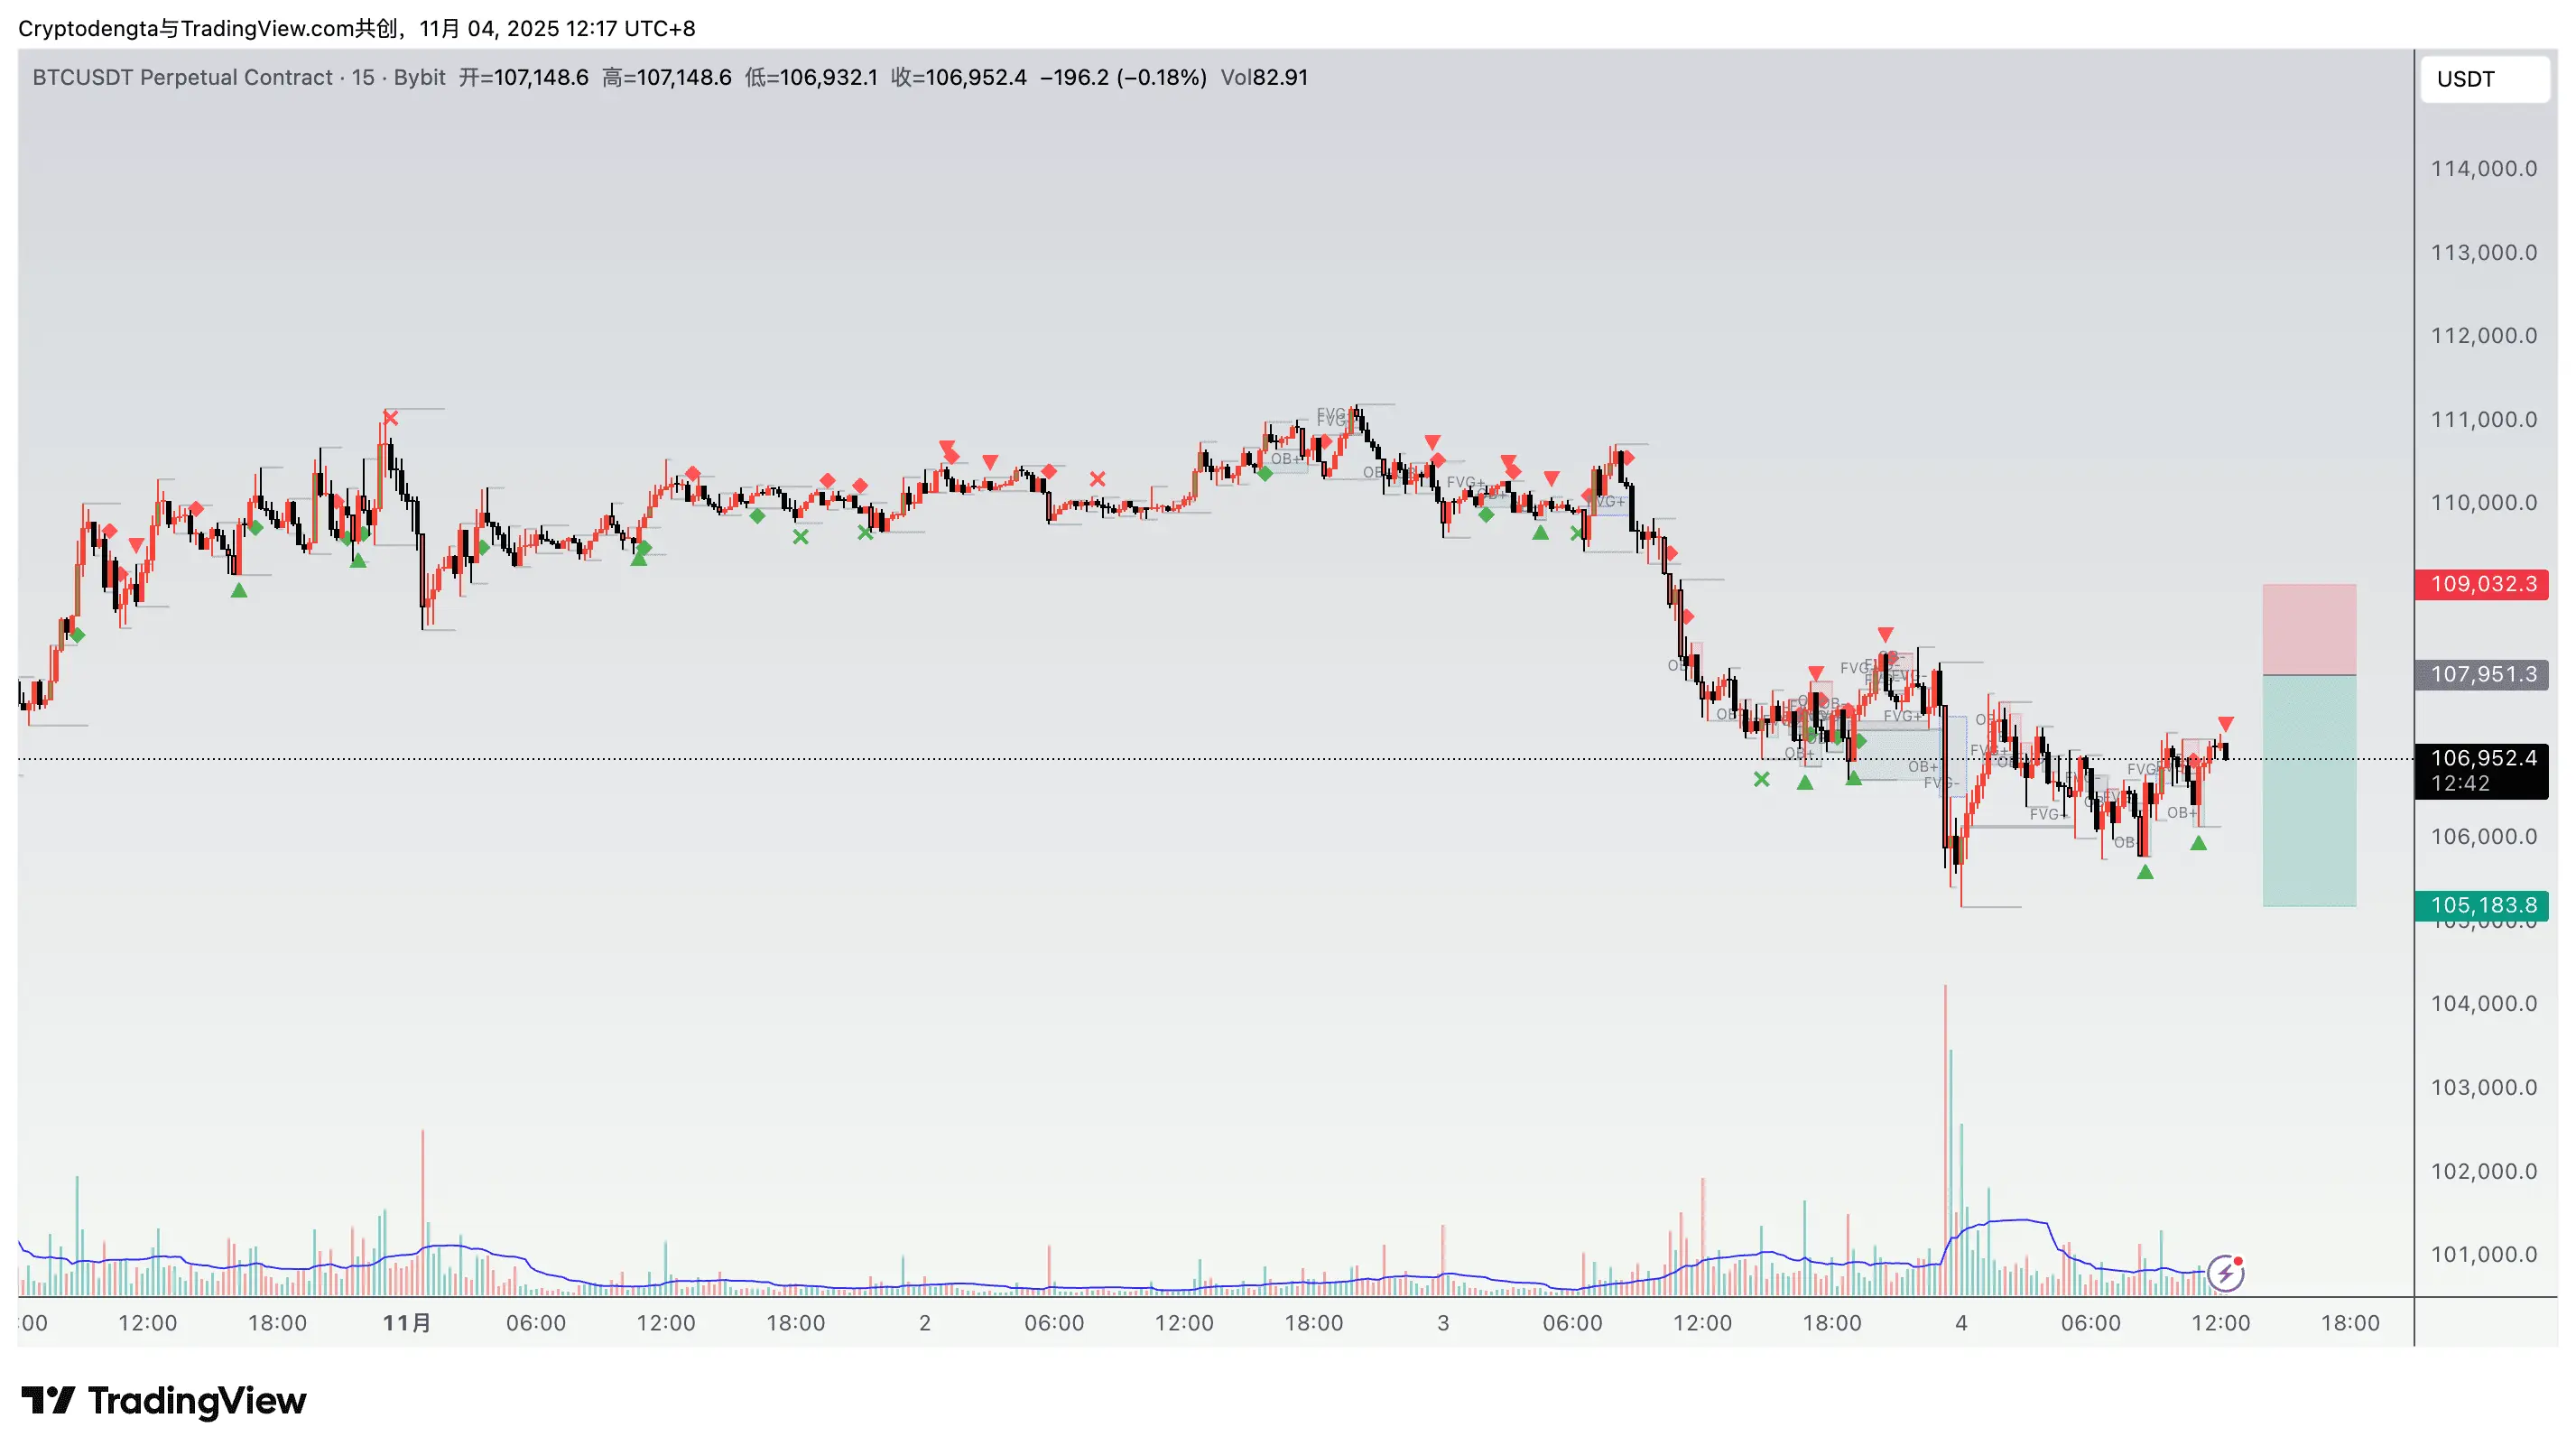Open the BTCUSDT Perpetual Contract symbol title

click(182, 78)
